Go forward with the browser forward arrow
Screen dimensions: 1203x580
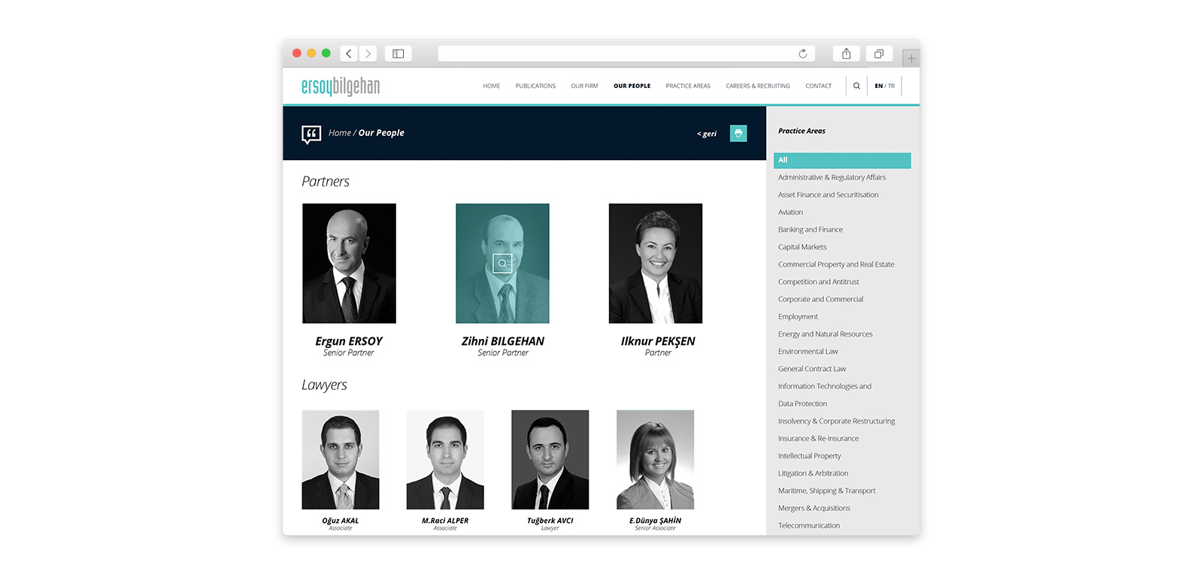[x=368, y=53]
